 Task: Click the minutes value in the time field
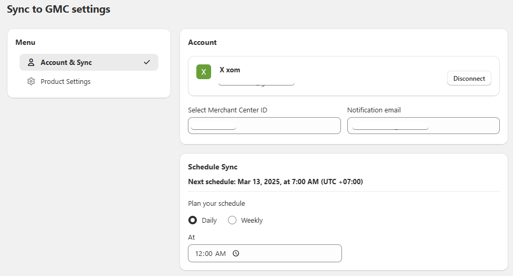click(208, 254)
